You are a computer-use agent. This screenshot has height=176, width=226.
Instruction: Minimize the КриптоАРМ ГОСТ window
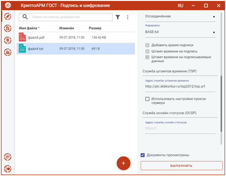point(193,6)
